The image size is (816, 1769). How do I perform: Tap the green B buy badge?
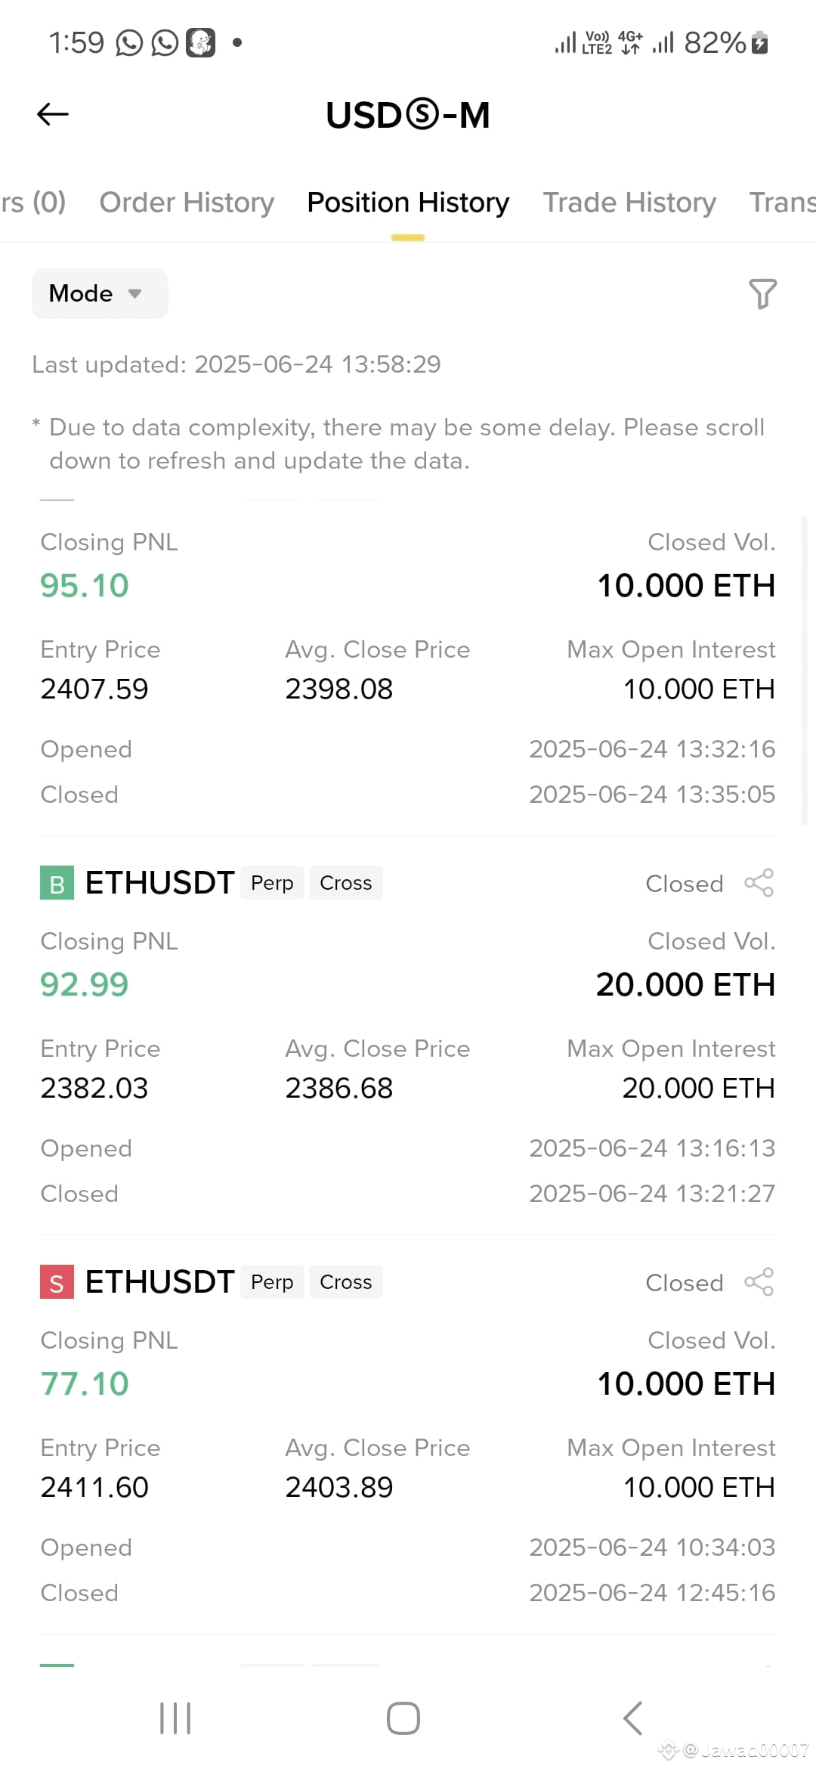(57, 883)
